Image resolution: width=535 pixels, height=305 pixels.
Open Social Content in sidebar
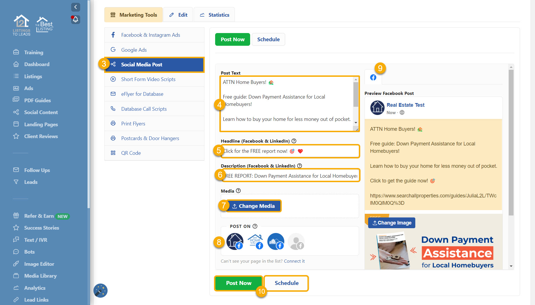[x=41, y=112]
